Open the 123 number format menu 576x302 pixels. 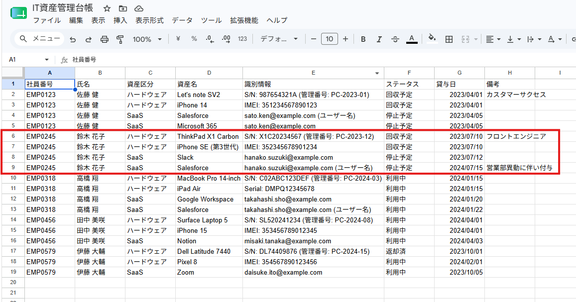(242, 39)
